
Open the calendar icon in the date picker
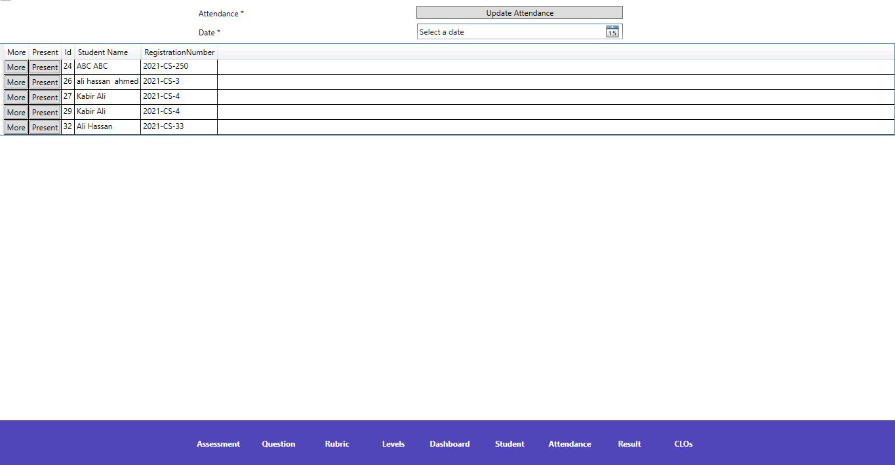point(612,31)
